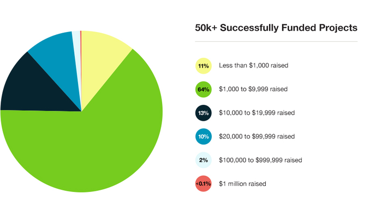Image resolution: width=382 pixels, height=217 pixels.
Task: Click the yellow 11% legend circle
Action: (x=204, y=66)
